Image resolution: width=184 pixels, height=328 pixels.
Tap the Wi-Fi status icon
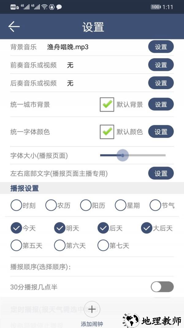pos(45,7)
